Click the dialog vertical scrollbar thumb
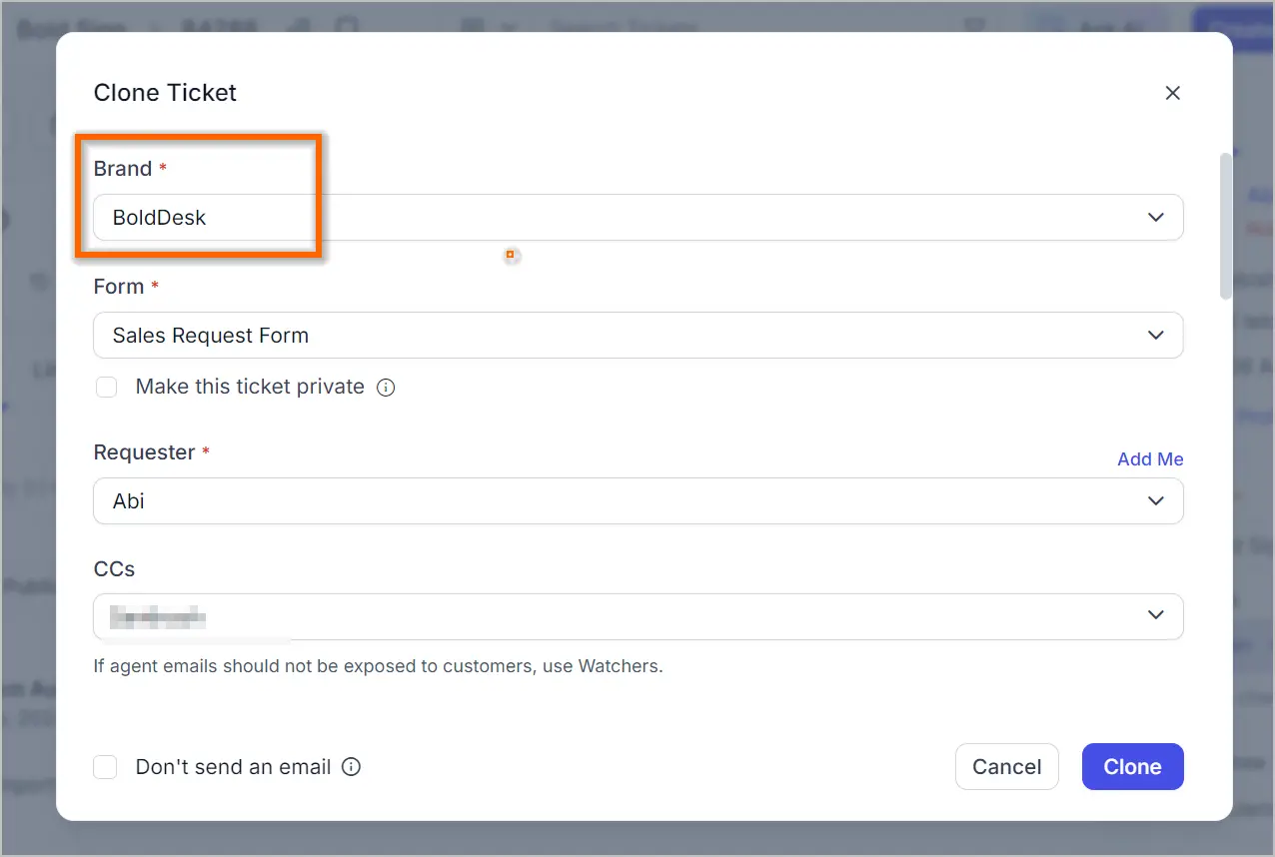1275x857 pixels. pyautogui.click(x=1226, y=226)
